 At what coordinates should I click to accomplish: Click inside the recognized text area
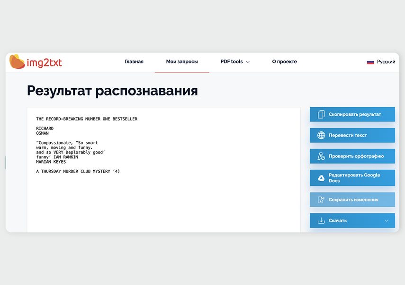163,199
